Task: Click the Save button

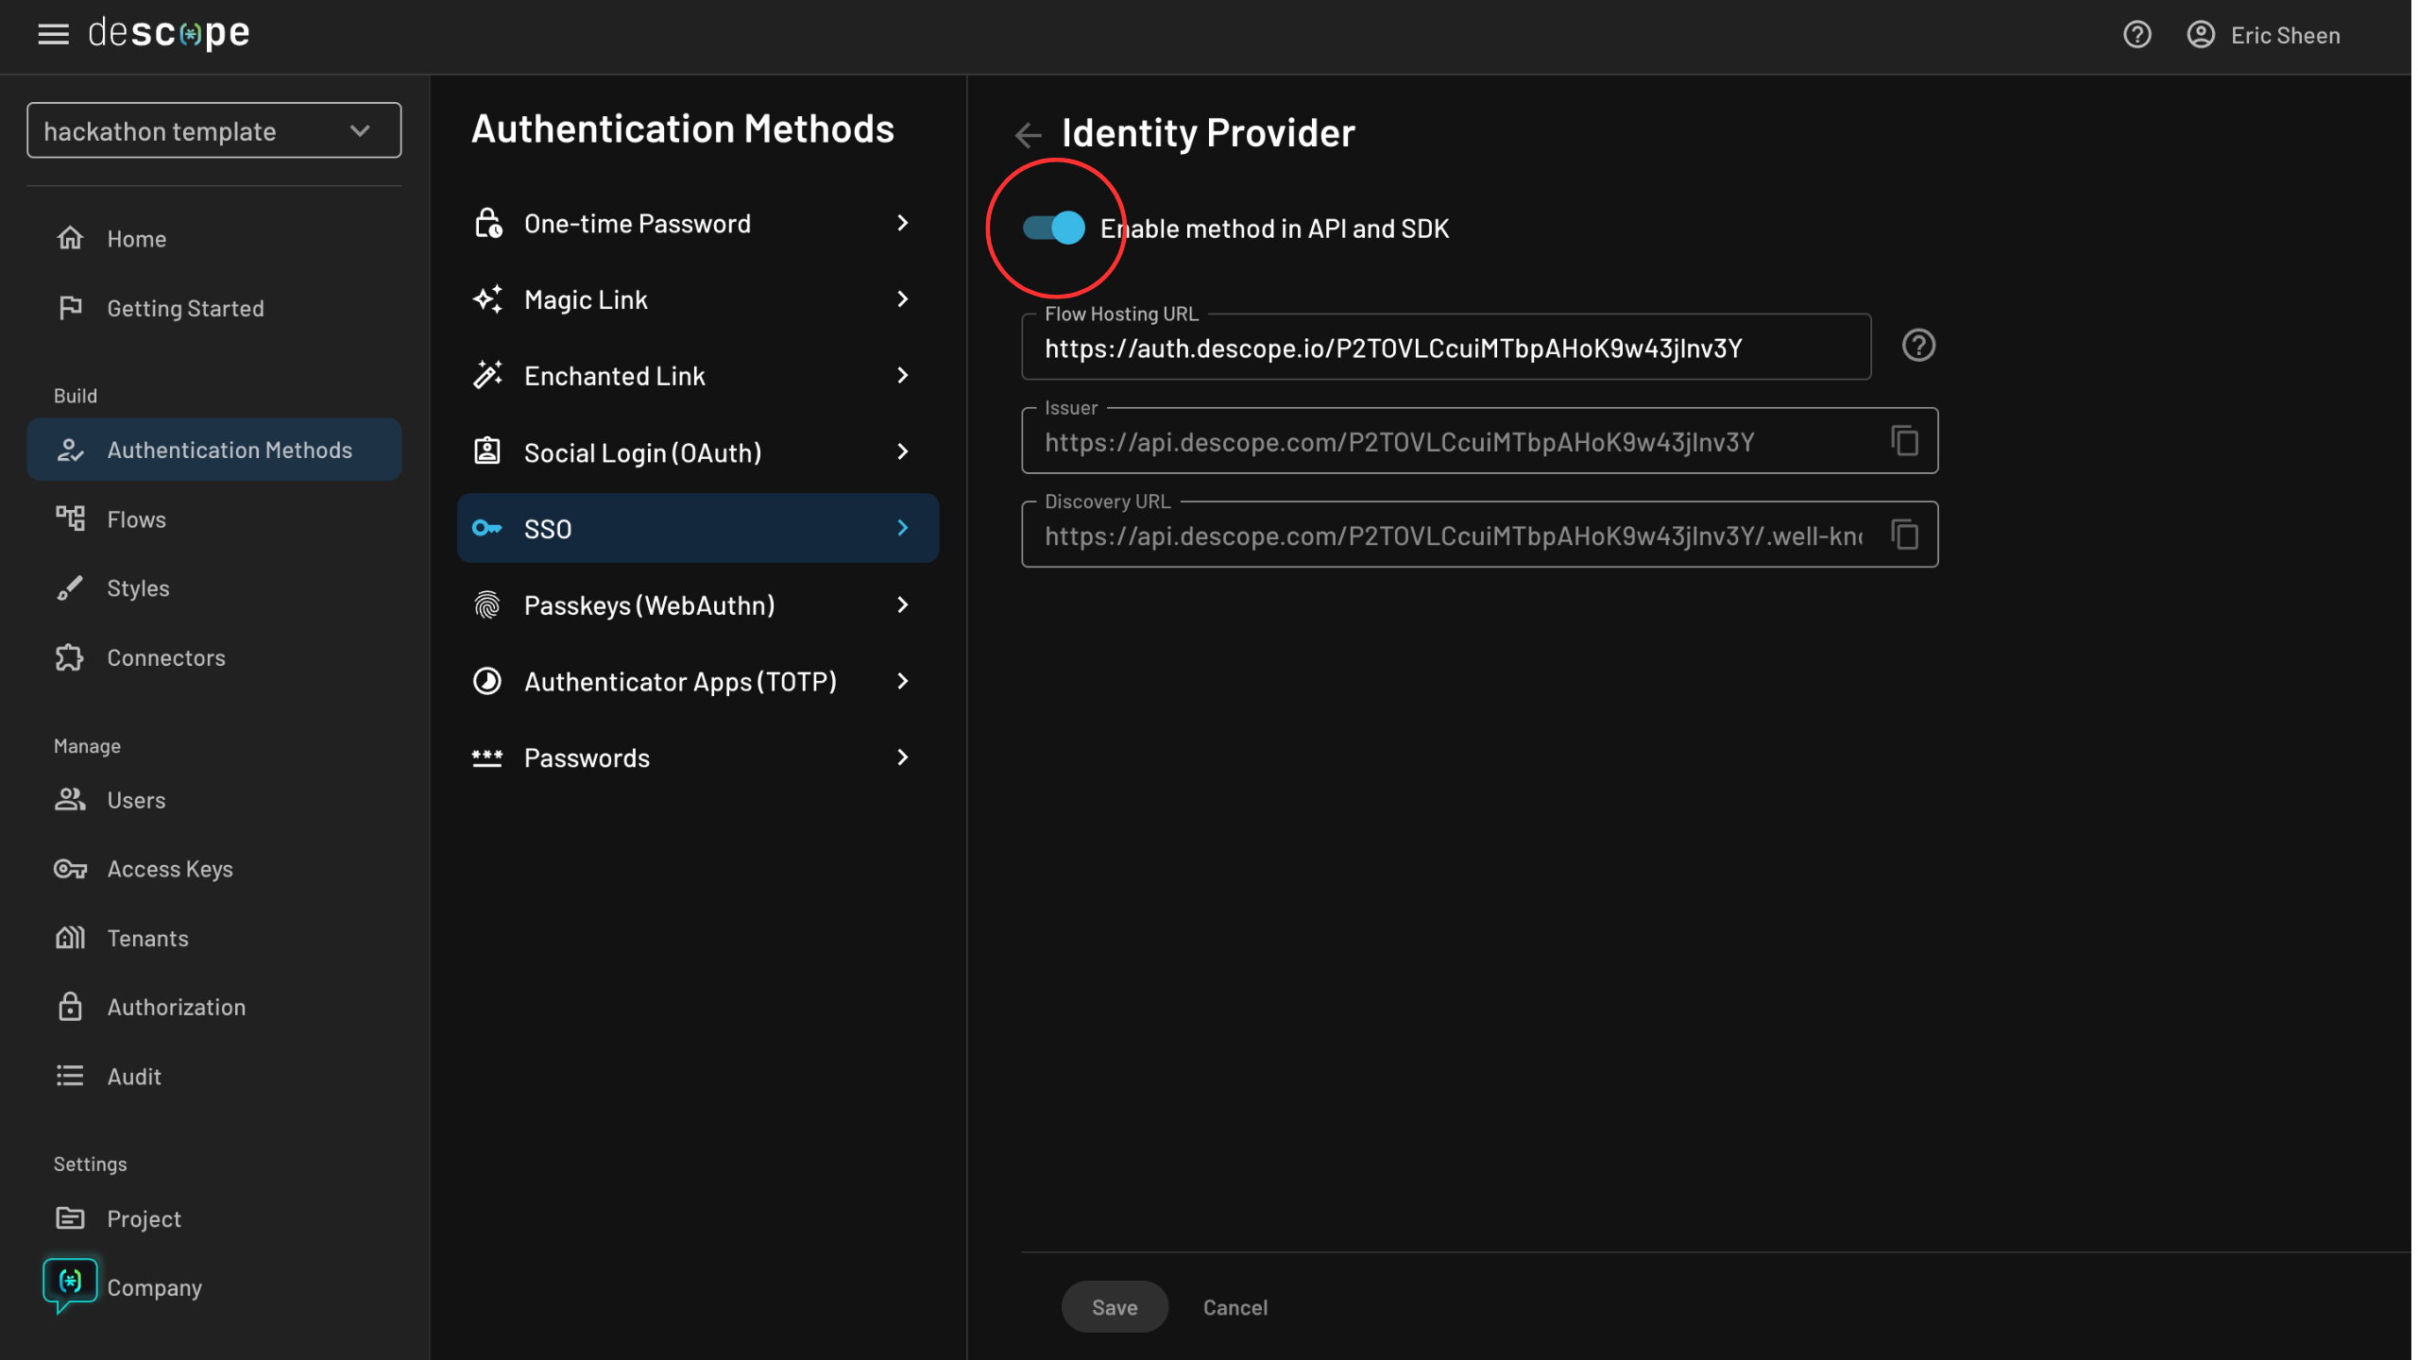Action: (x=1114, y=1307)
